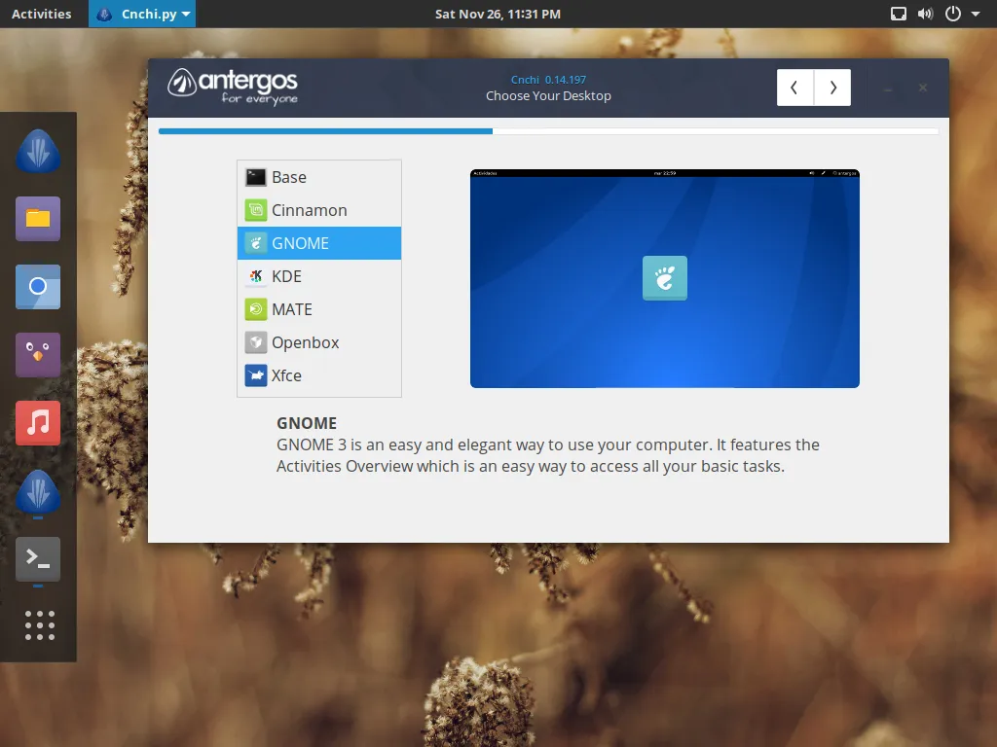Click the GNOME desktop preview image
The width and height of the screenshot is (997, 747).
pyautogui.click(x=664, y=279)
